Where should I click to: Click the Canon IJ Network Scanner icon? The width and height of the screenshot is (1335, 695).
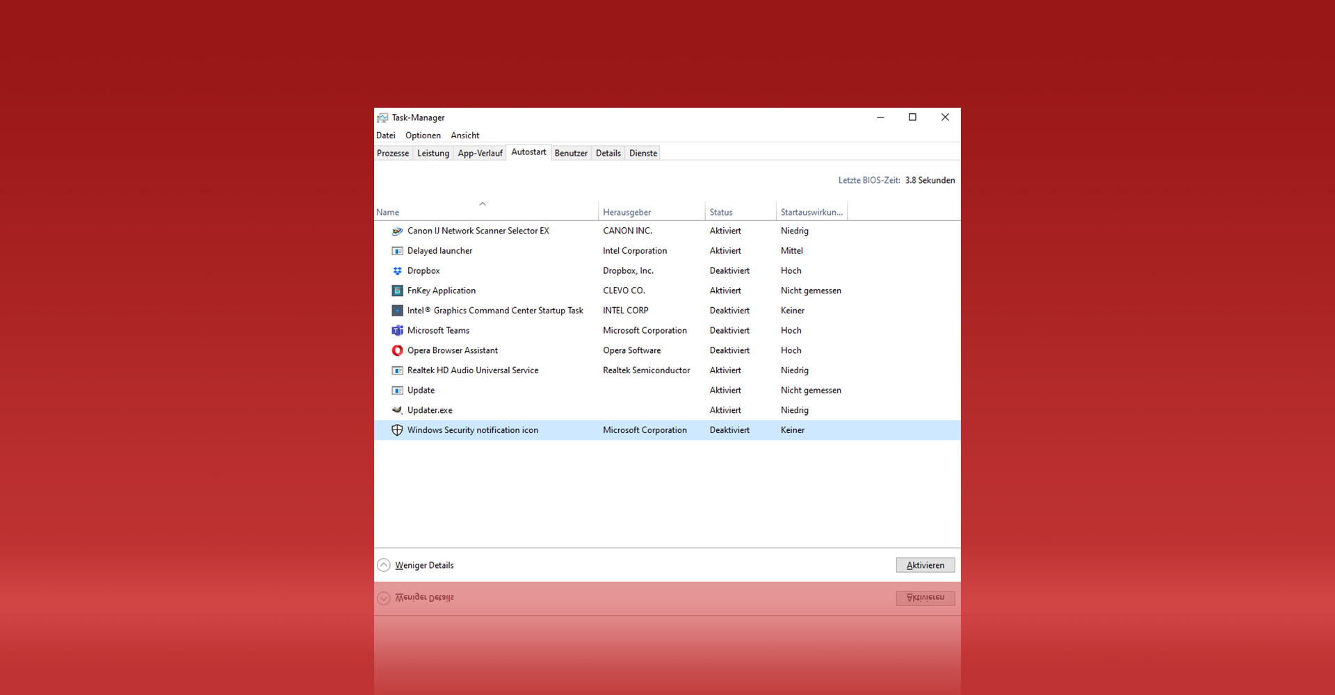coord(397,231)
